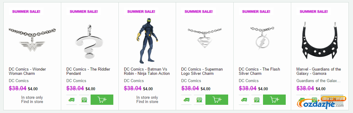Image resolution: width=353 pixels, height=113 pixels.
Task: Click delivery truck icon under Flash Charm
Action: 244,100
